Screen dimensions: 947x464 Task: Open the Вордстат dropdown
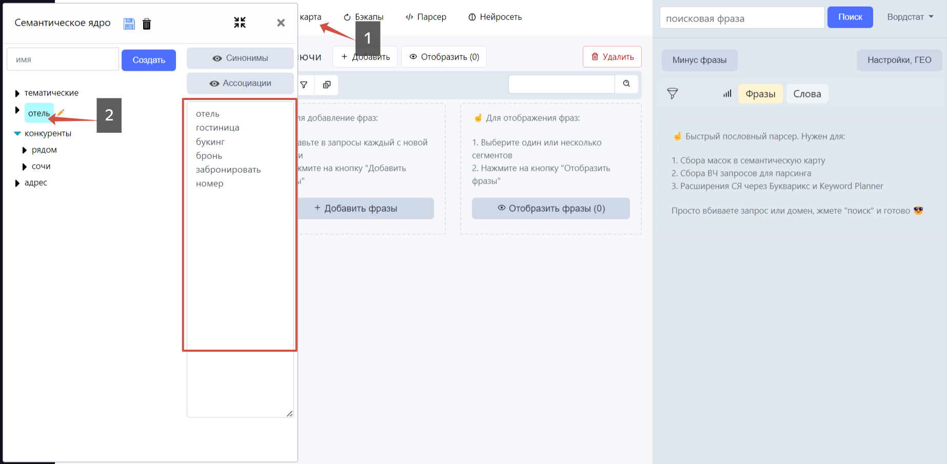(910, 17)
